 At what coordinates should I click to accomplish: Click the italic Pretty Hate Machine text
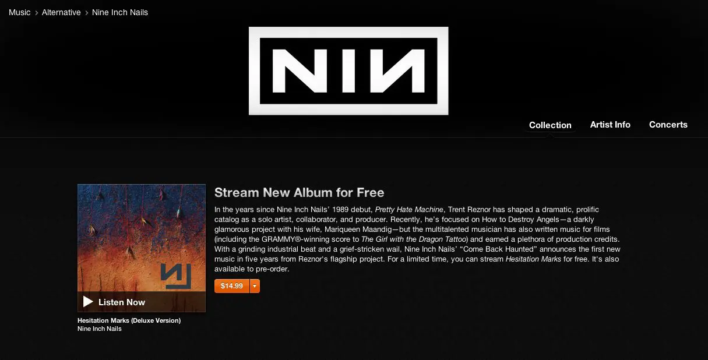click(x=409, y=209)
